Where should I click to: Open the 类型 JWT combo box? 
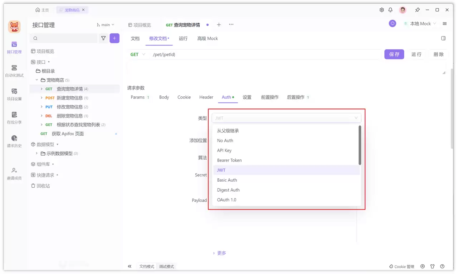coord(287,118)
